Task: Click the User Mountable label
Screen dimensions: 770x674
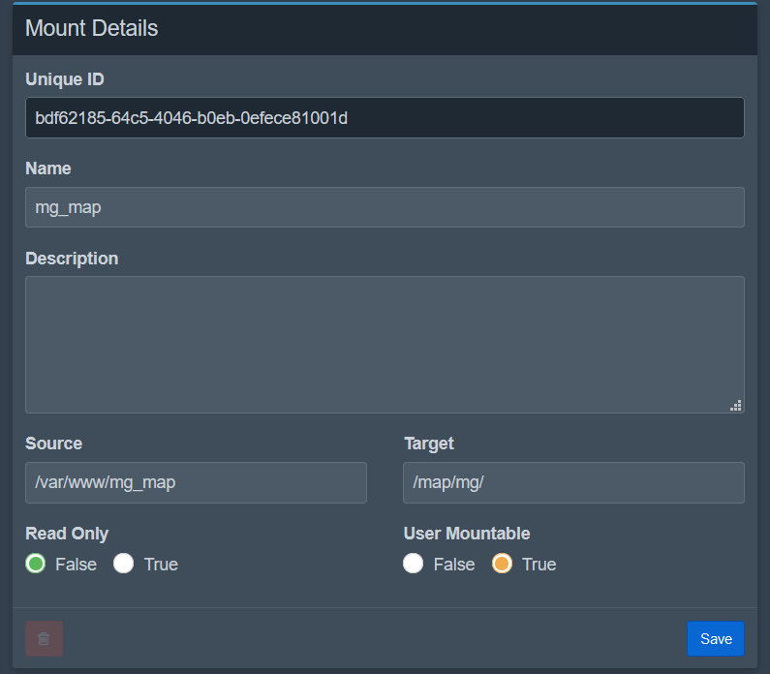Action: tap(467, 534)
